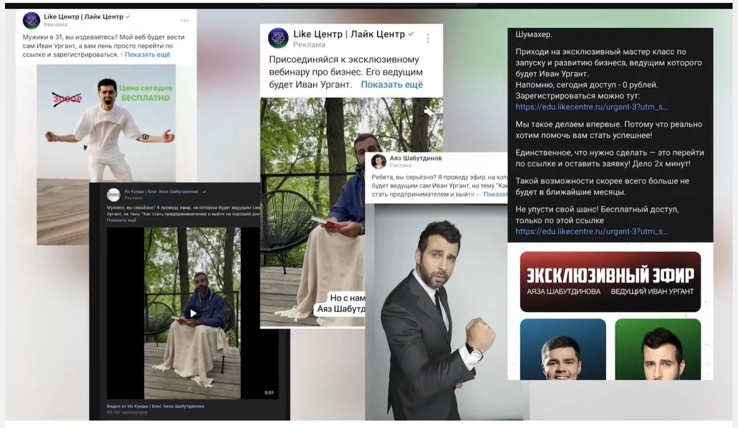Click the verified checkmark in top-left Like Центр ad

pos(128,17)
